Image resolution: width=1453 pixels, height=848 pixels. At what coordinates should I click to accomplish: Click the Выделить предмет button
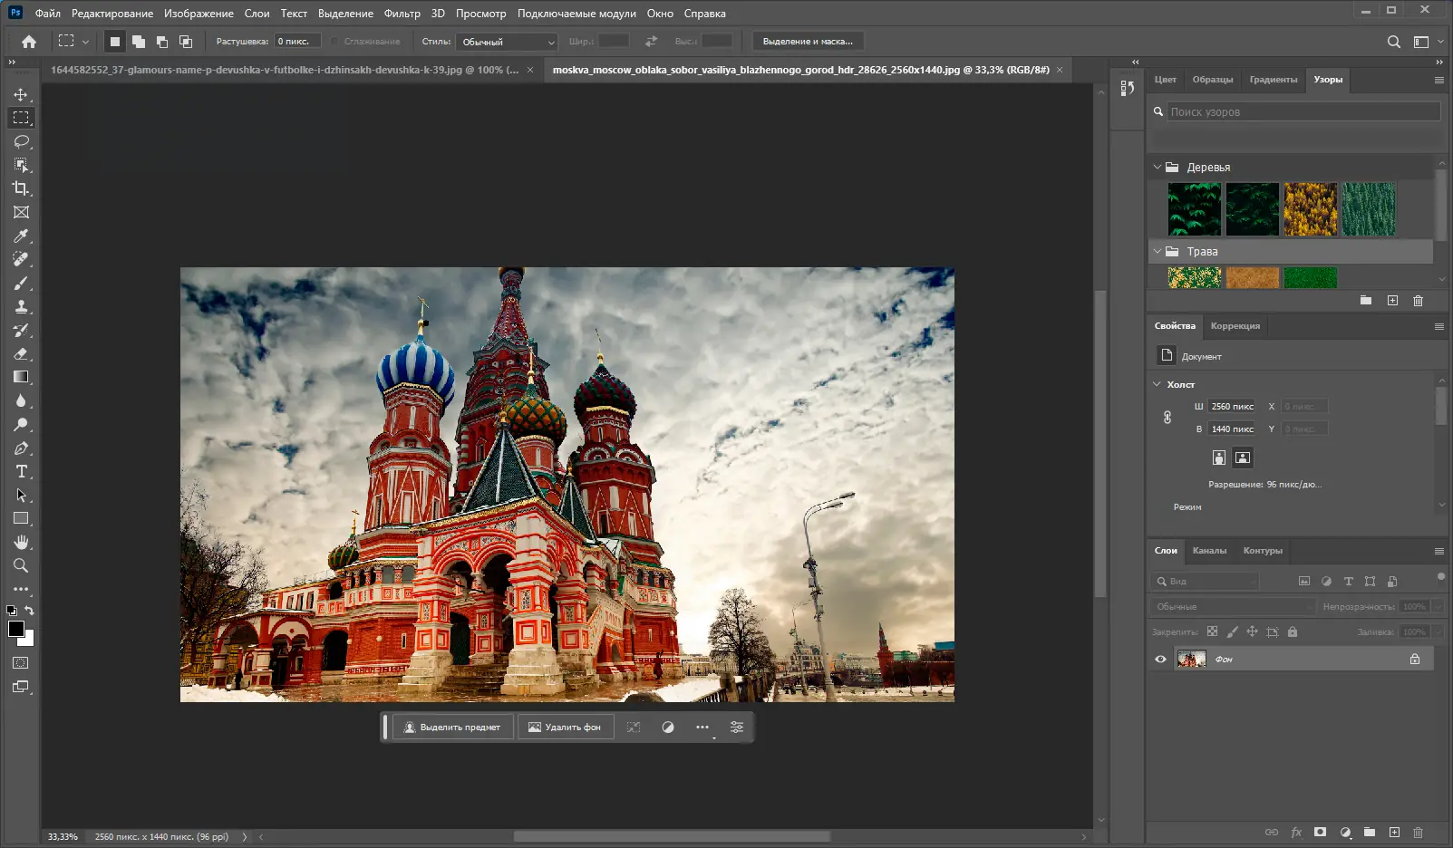pyautogui.click(x=452, y=728)
